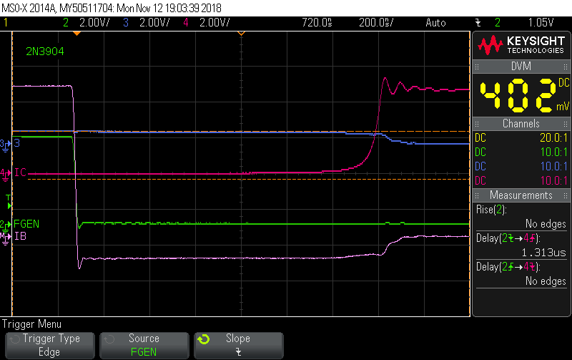Click the Delay(2 rising to 4 falling) label
This screenshot has height=360, width=572.
click(508, 267)
